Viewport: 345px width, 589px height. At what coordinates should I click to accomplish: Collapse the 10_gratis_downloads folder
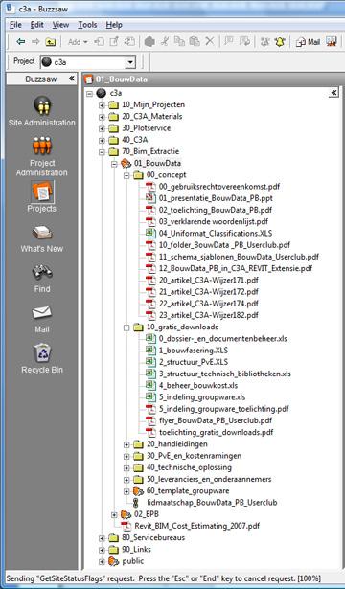click(126, 328)
